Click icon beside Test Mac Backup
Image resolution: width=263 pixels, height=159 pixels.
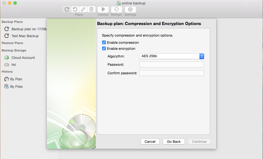click(7, 36)
